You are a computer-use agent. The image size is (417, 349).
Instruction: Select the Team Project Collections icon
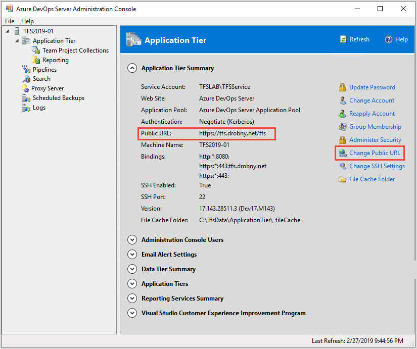(x=35, y=50)
